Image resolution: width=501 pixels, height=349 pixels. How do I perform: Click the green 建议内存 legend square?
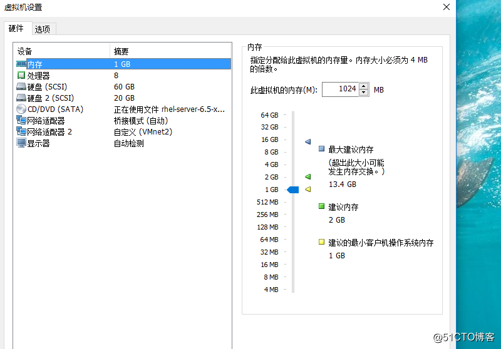click(x=321, y=206)
